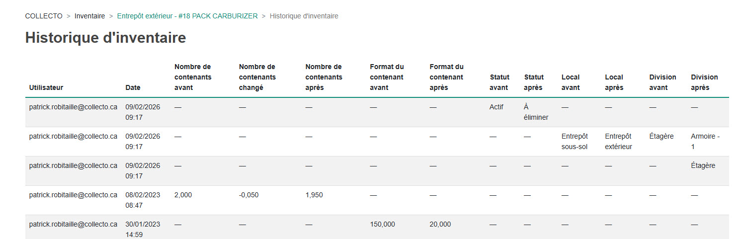Click the À éliminer status cell

coord(536,112)
